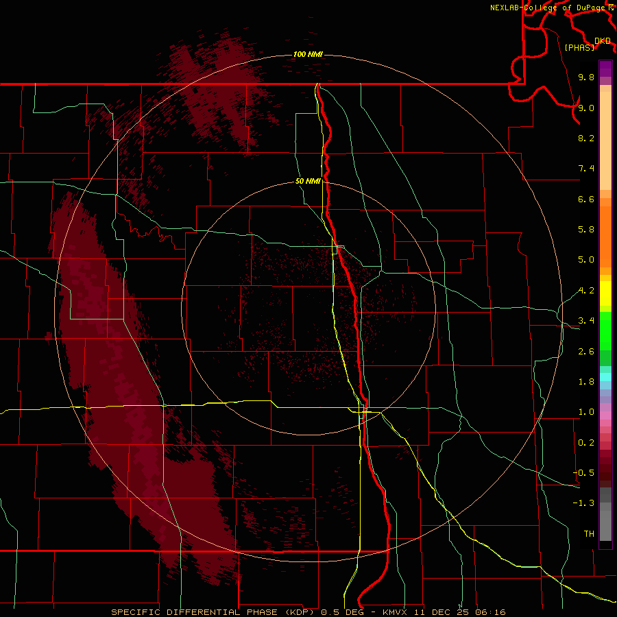The image size is (617, 617).
Task: Click the 5.0 scale label
Action: (x=586, y=260)
